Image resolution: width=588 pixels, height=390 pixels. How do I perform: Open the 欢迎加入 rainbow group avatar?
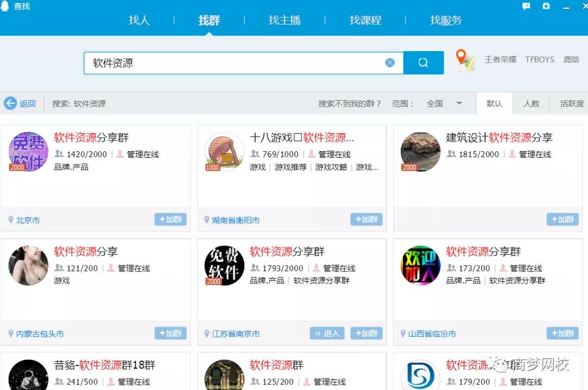(x=420, y=265)
